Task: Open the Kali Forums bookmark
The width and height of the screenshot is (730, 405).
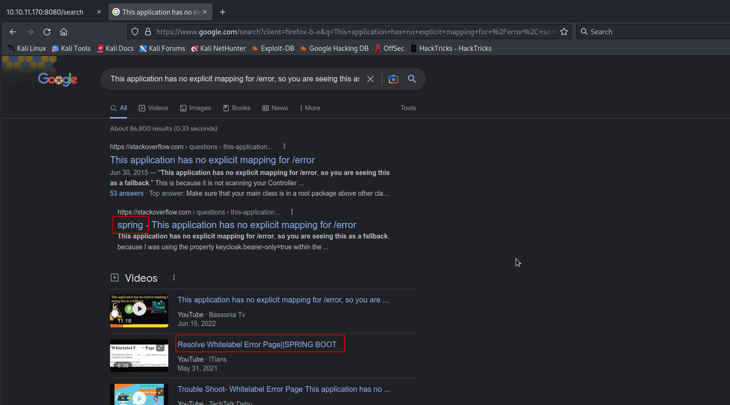Action: click(162, 48)
